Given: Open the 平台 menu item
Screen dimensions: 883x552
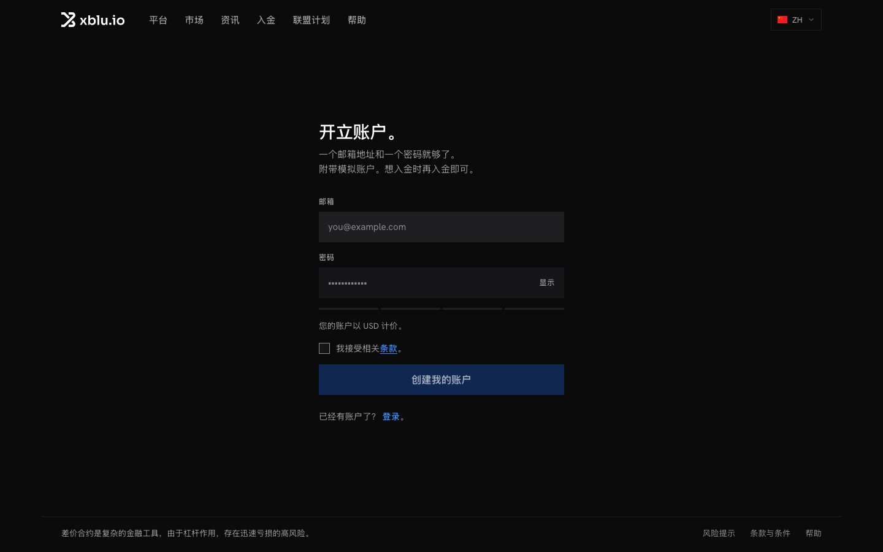Looking at the screenshot, I should pyautogui.click(x=158, y=20).
